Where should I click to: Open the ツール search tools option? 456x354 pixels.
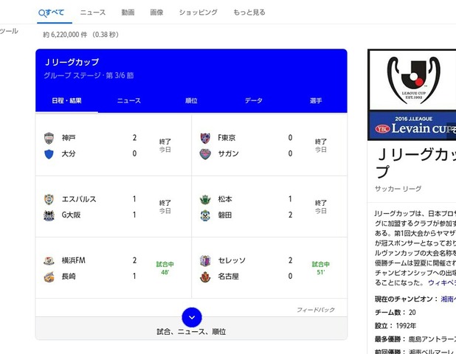point(9,31)
